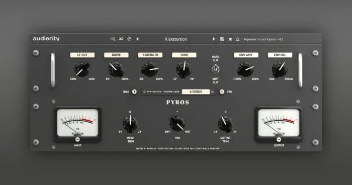The image size is (352, 185).
Task: Click previous shaper card dot left of P/N
Action: (x=144, y=91)
